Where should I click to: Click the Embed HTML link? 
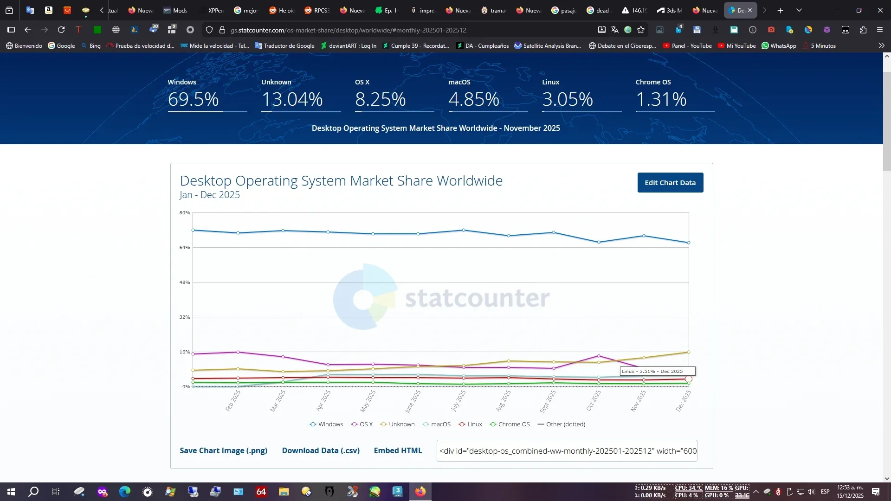click(x=398, y=450)
